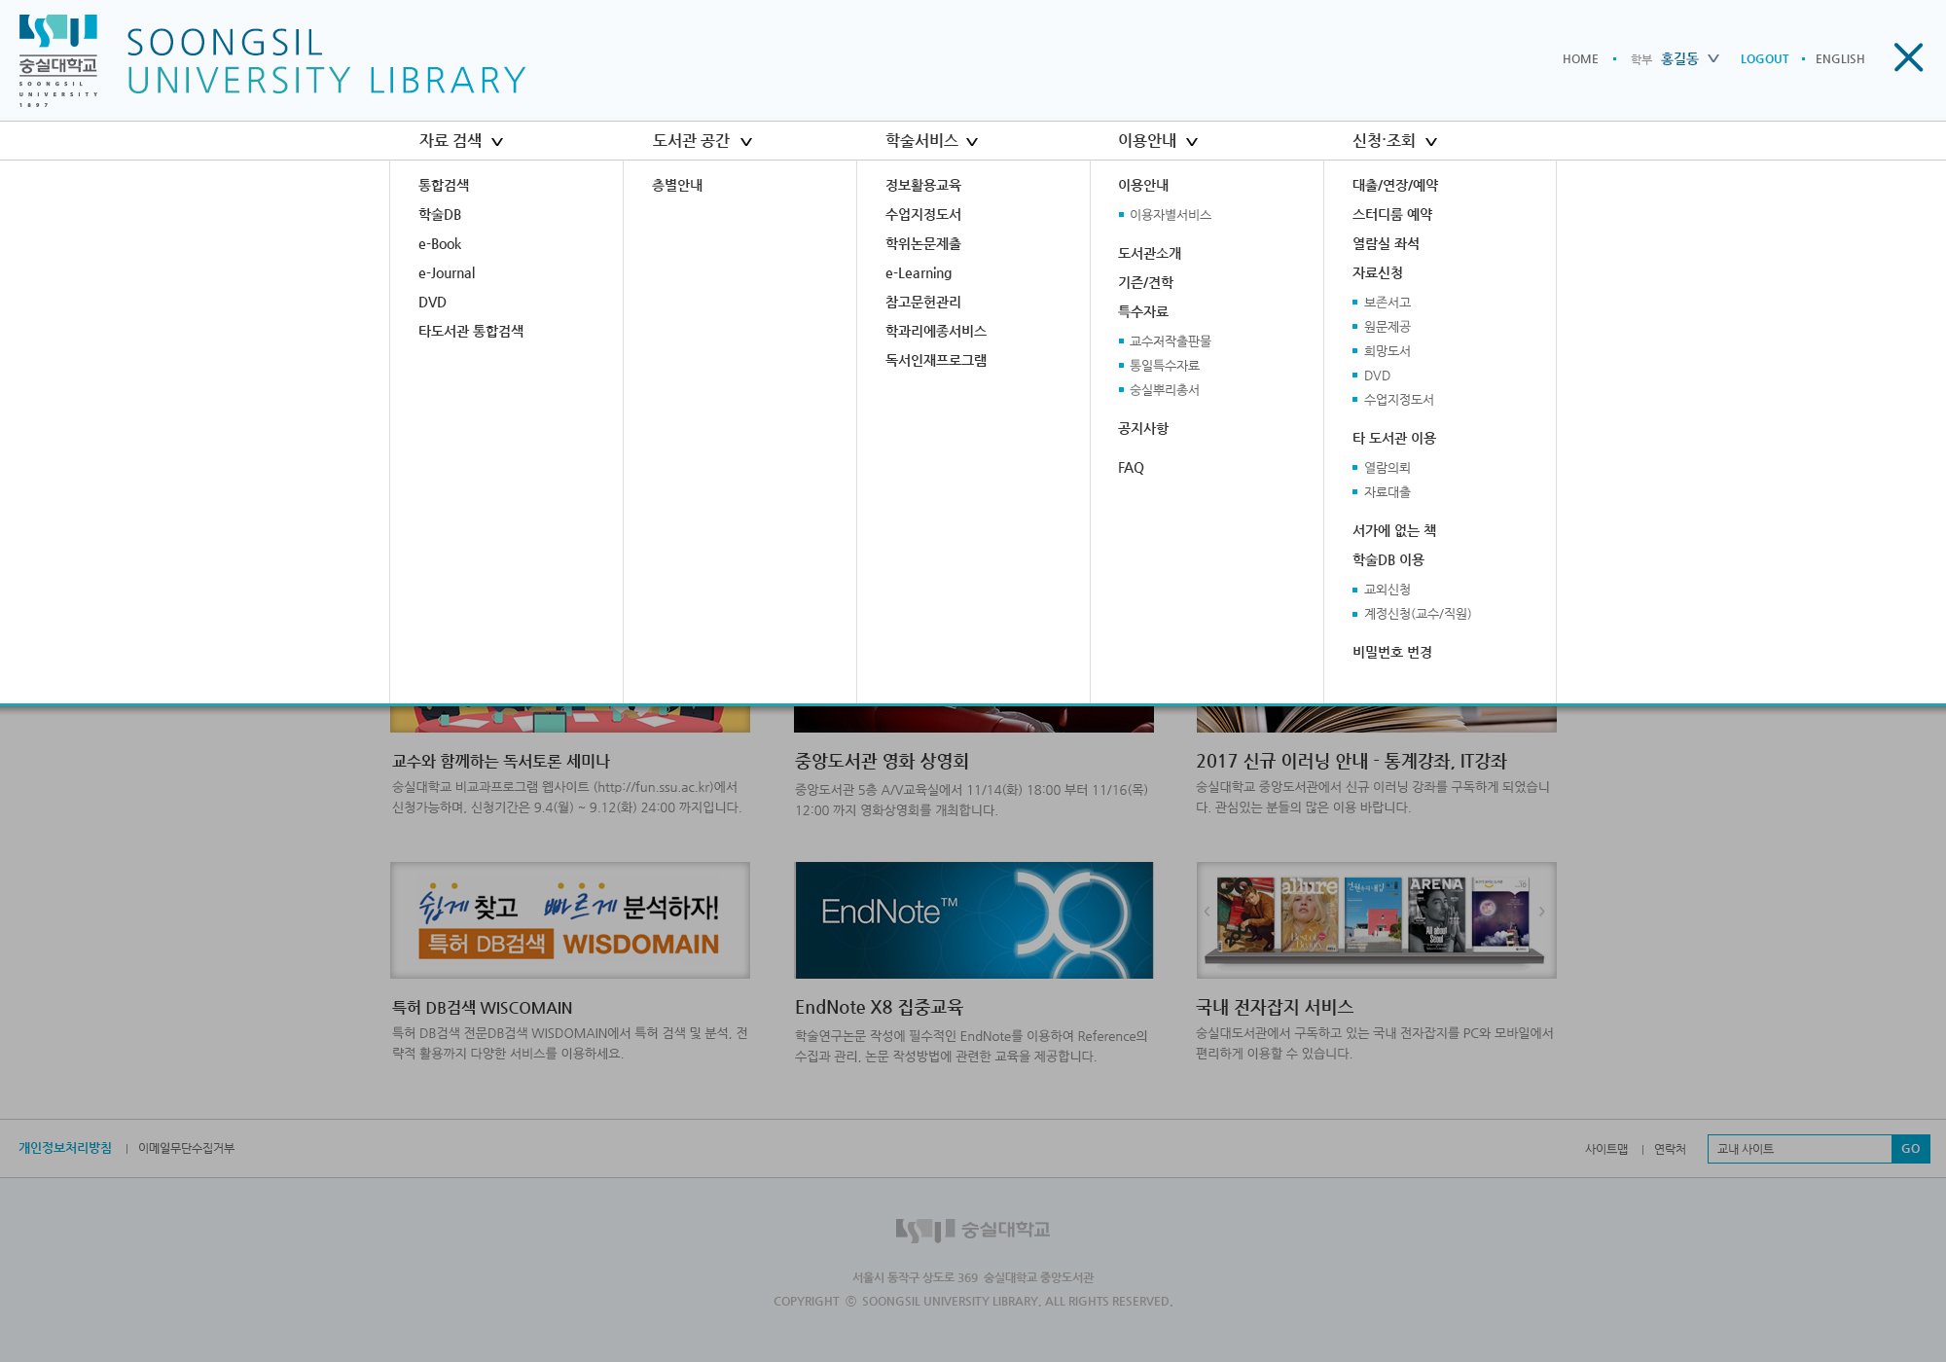Open 층별안내 menu item
Viewport: 1946px width, 1362px height.
(x=677, y=185)
